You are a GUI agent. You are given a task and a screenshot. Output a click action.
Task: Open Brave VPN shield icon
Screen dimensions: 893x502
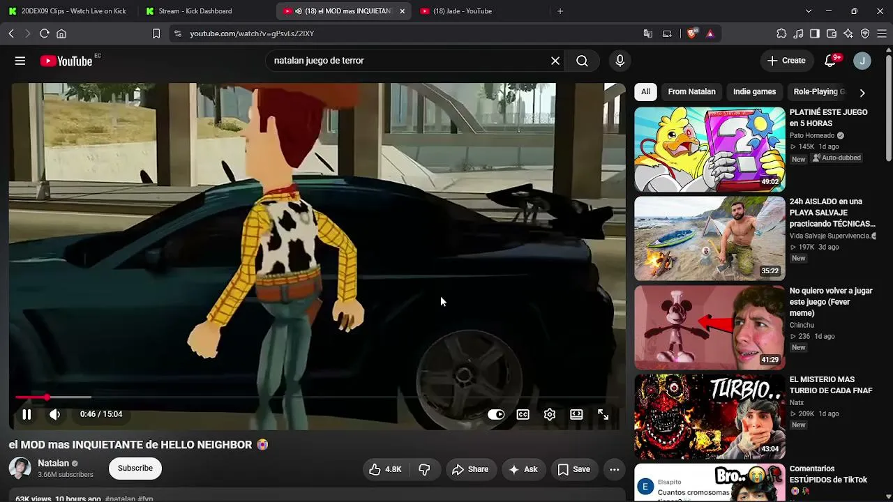coord(865,33)
